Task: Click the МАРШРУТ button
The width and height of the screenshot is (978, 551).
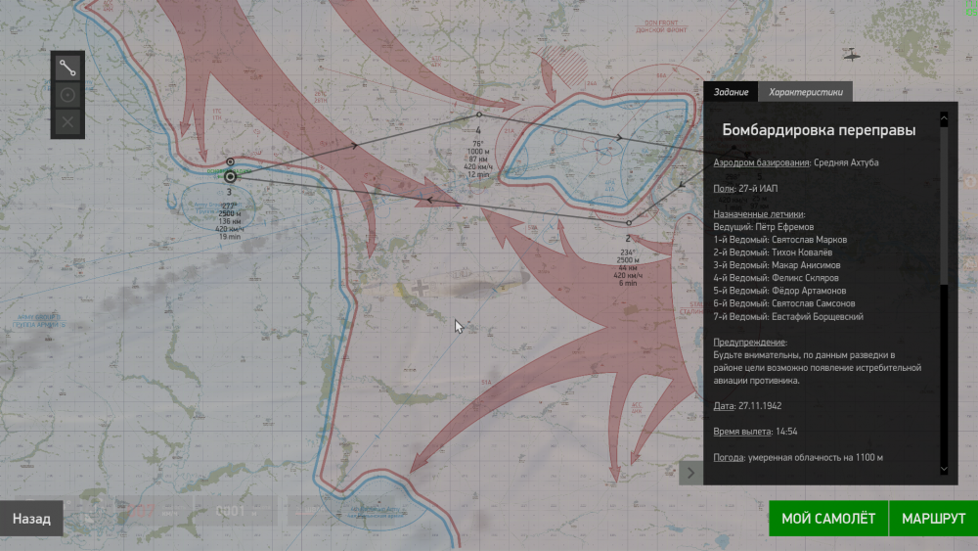Action: tap(934, 519)
